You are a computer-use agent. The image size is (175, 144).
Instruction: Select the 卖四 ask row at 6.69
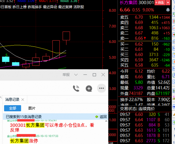click(x=145, y=23)
